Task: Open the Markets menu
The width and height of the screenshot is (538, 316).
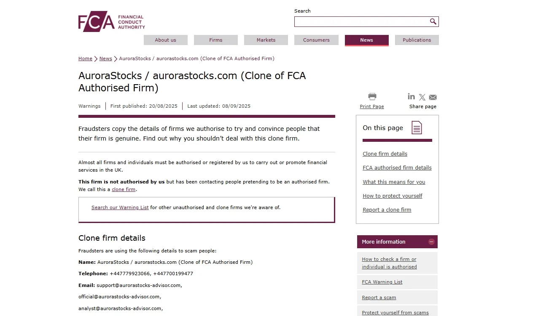Action: coord(266,40)
